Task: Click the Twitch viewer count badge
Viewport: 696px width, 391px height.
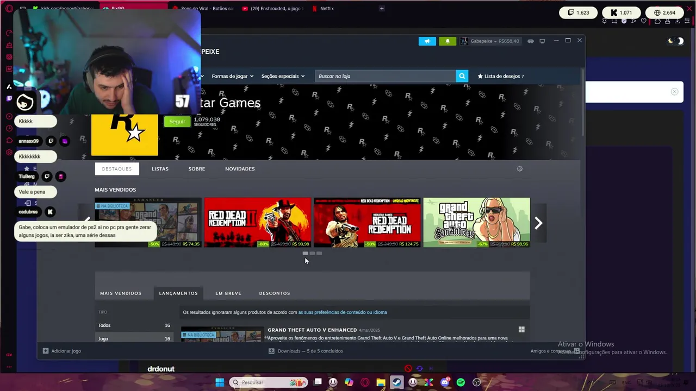Action: pyautogui.click(x=578, y=12)
